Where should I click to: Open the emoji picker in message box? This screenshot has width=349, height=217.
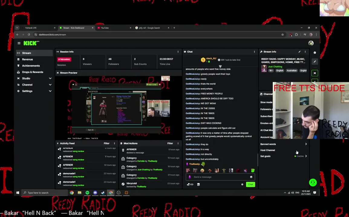251,177
